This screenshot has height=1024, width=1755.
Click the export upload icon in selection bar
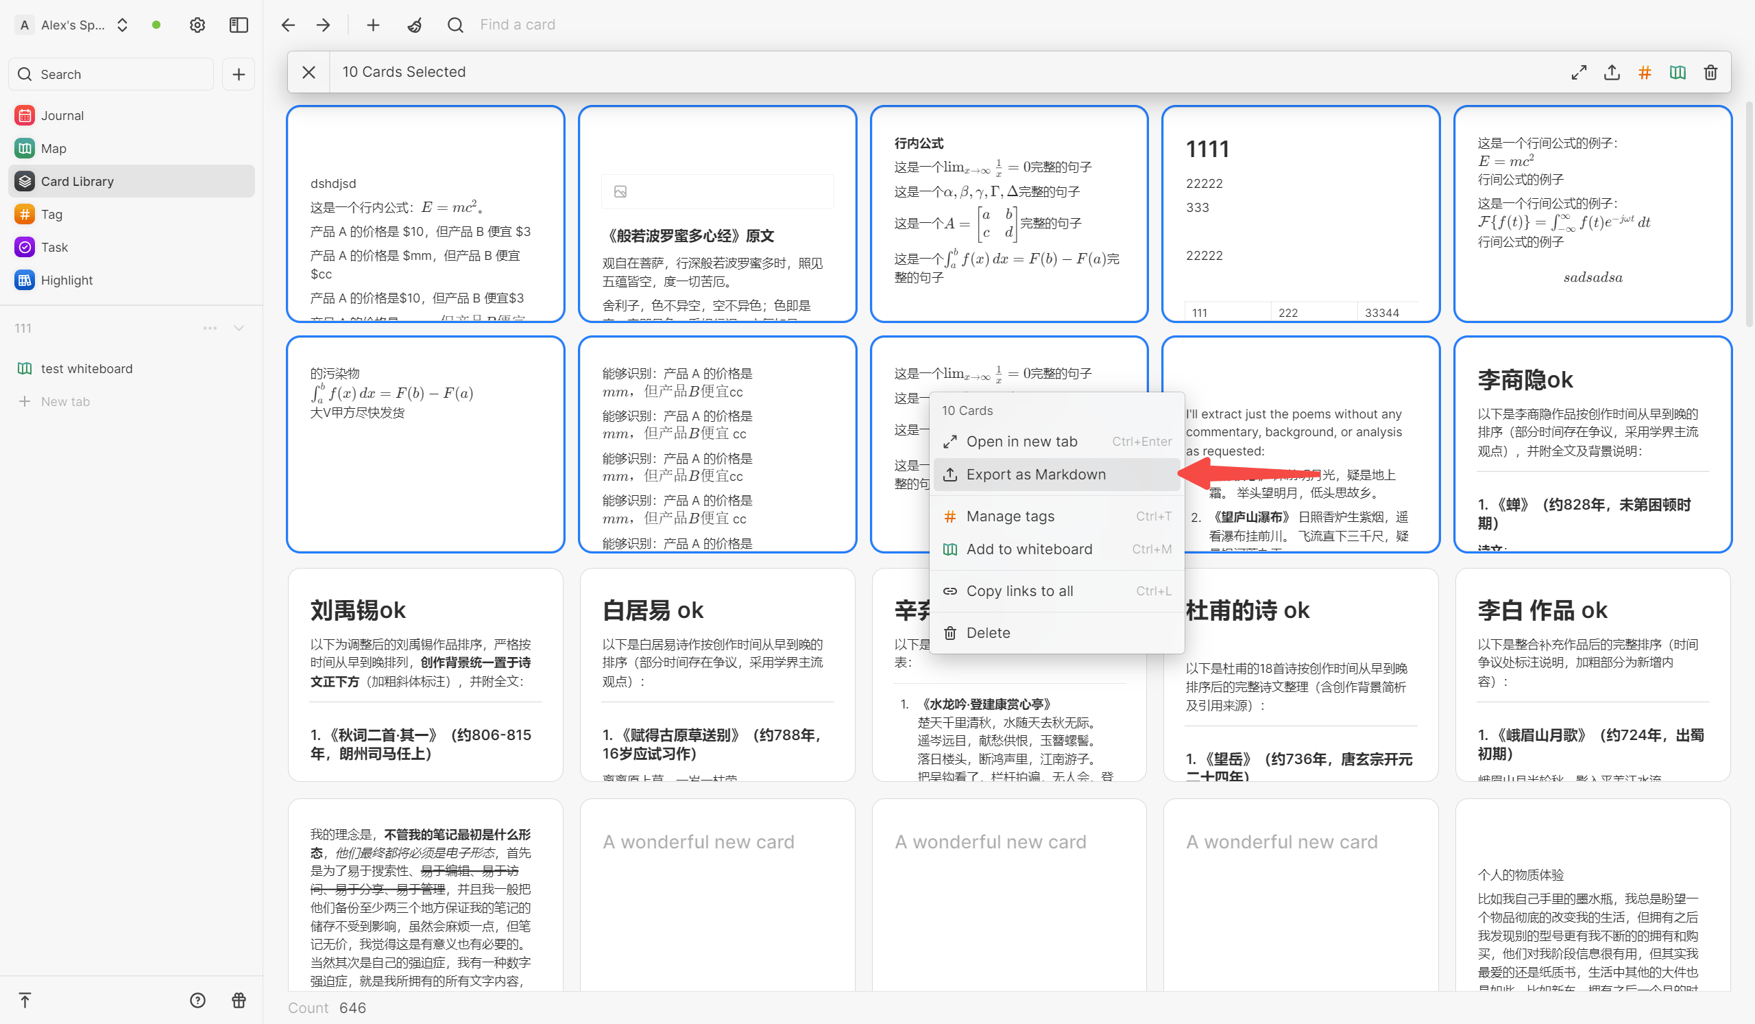[x=1612, y=72]
